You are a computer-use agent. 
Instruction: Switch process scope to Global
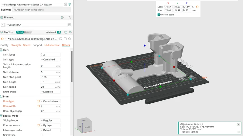pos(20,32)
